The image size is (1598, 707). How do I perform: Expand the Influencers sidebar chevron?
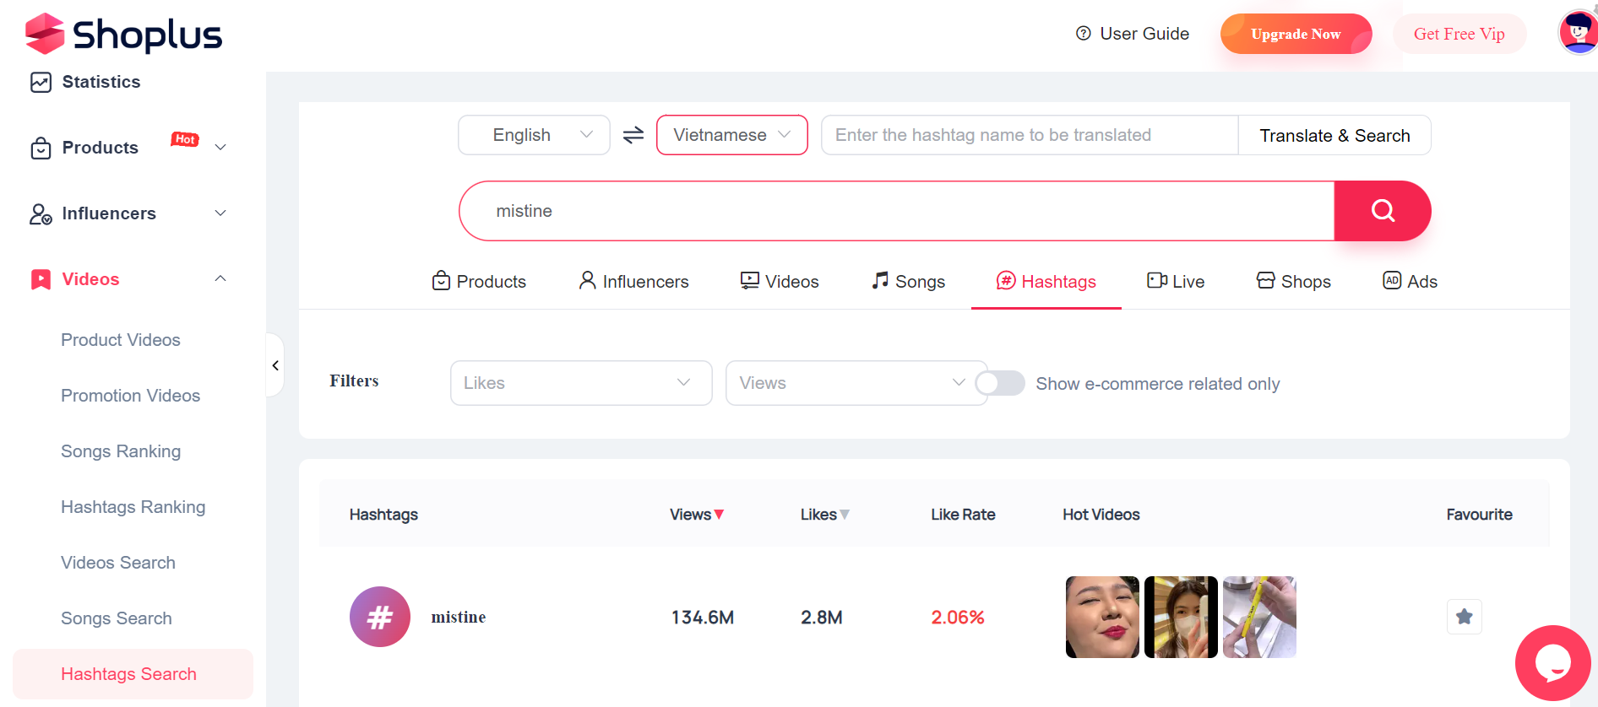(x=220, y=213)
